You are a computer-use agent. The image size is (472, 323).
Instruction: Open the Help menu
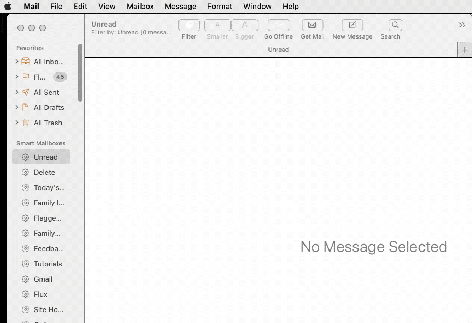tap(290, 7)
